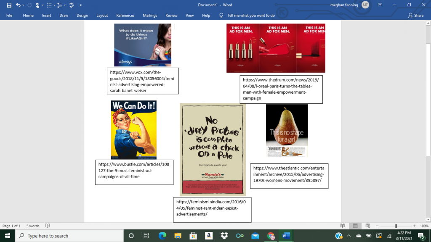Open the Help tab
Screen dimensions: 431x242
click(x=206, y=16)
